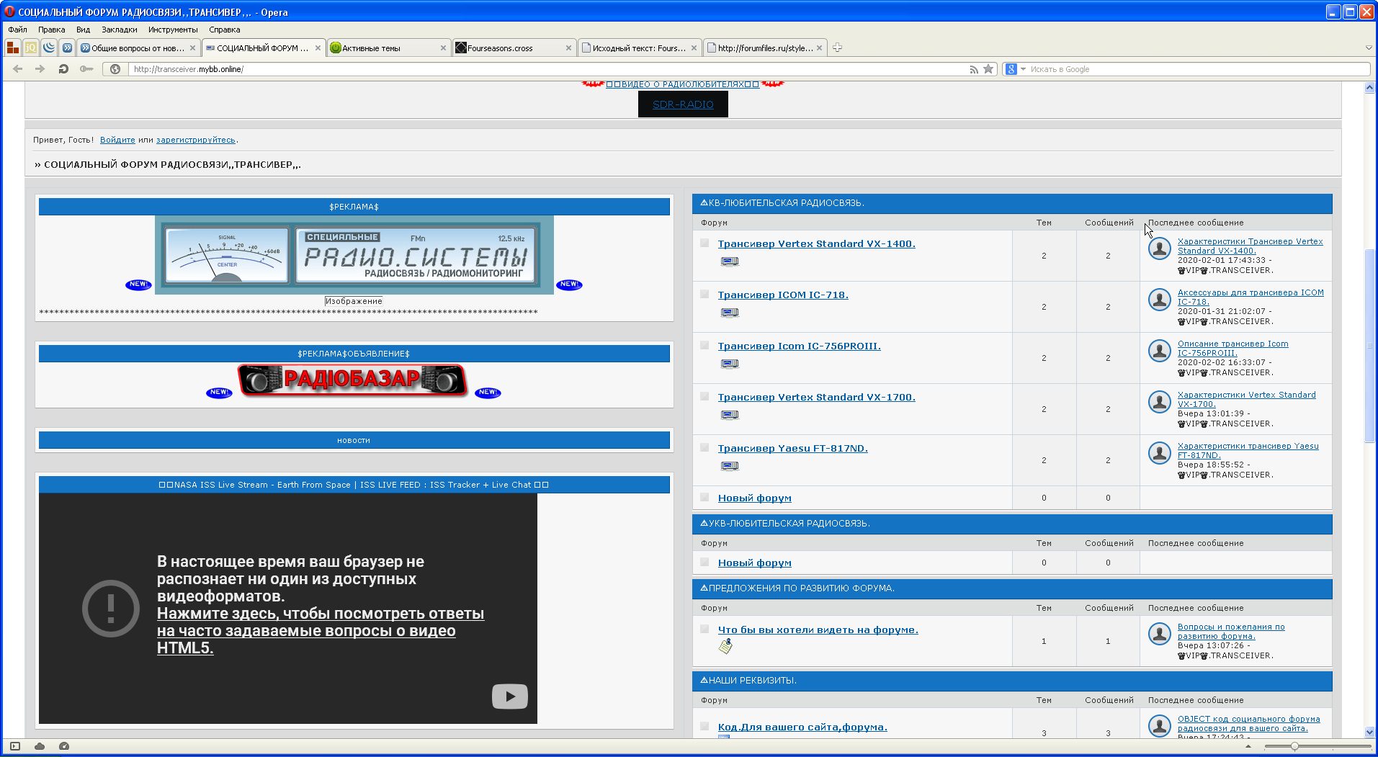This screenshot has height=757, width=1378.
Task: Open Вопросы и пожелания по развитию форума
Action: click(1231, 632)
